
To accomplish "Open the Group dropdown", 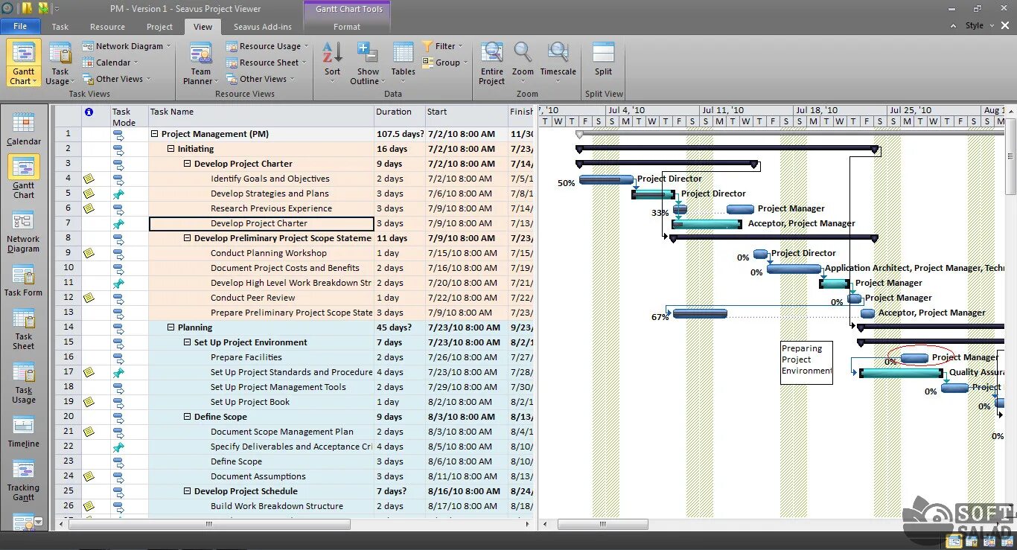I will 445,63.
